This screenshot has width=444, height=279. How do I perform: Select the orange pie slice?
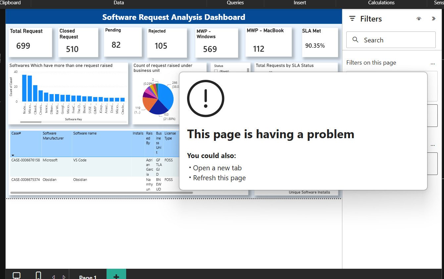tap(150, 104)
